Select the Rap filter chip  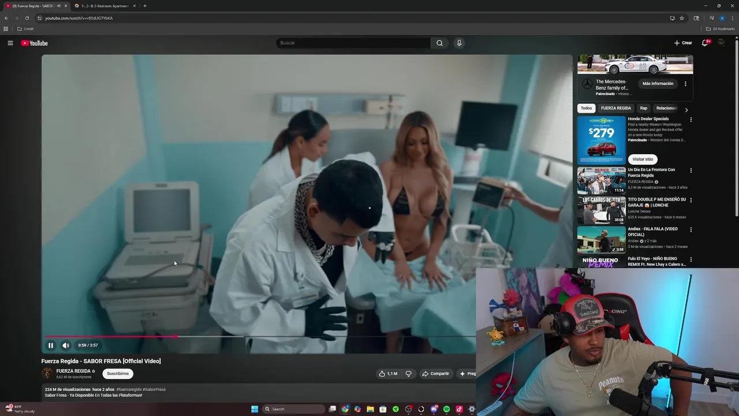643,108
